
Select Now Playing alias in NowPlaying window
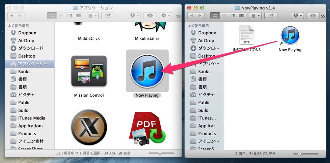tap(290, 35)
